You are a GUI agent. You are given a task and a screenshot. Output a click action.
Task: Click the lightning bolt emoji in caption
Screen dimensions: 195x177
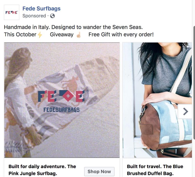coord(40,35)
